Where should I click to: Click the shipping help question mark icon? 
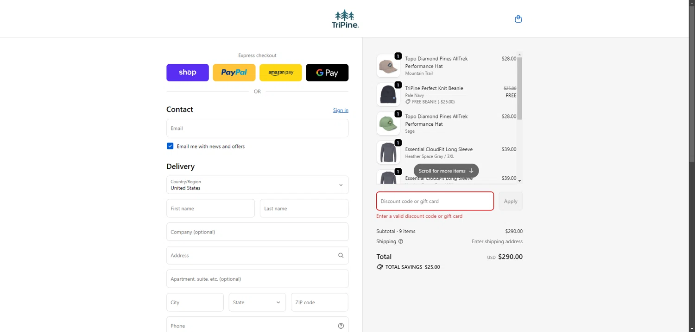pos(401,241)
